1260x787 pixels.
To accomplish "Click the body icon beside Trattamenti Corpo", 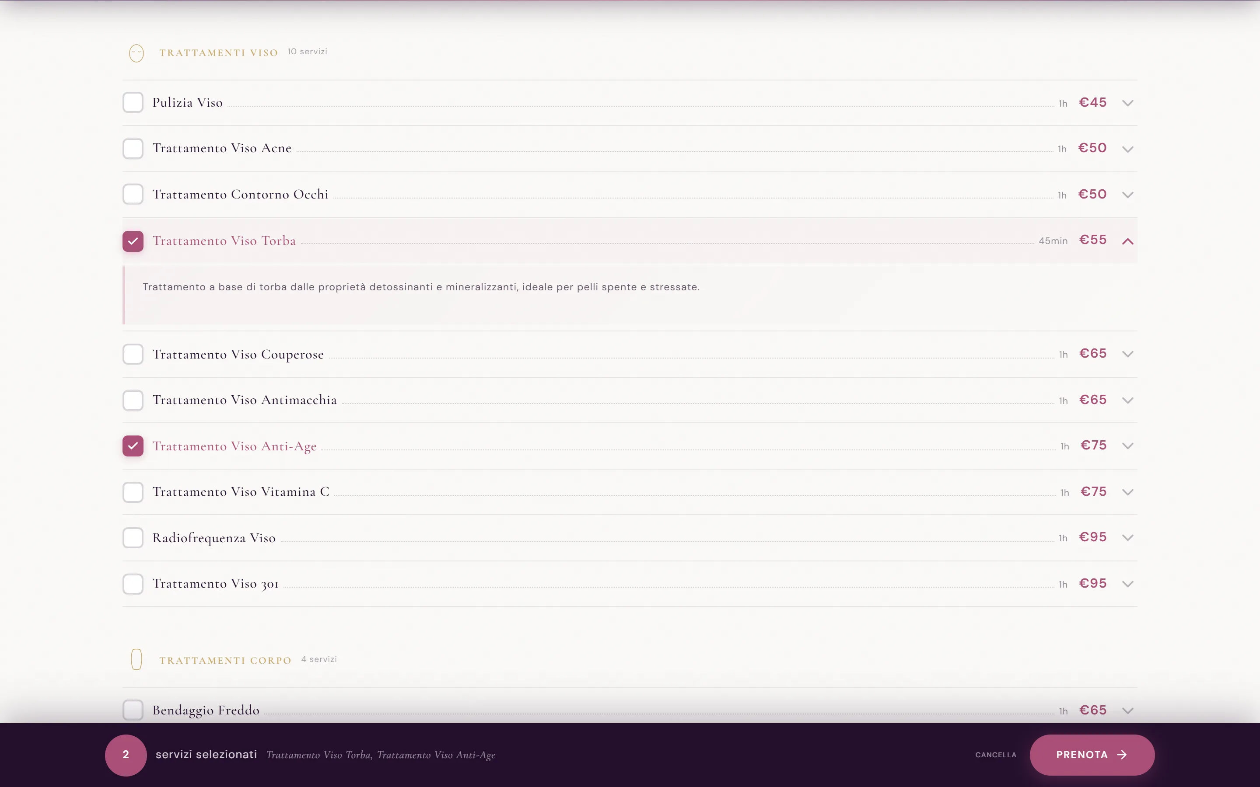I will [x=136, y=659].
